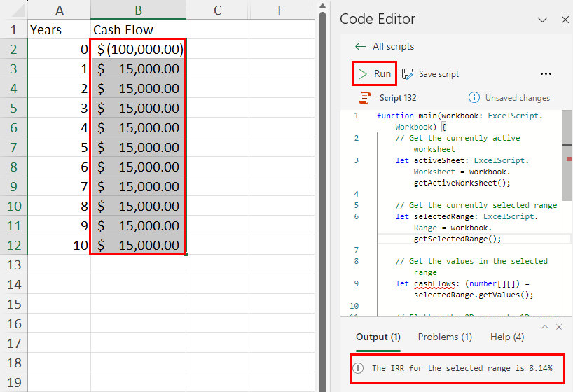Click the Script 132 file icon
Screen dimensions: 573x392
click(x=365, y=98)
